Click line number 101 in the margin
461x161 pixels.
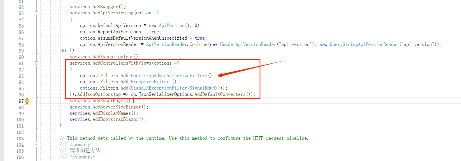pos(20,126)
